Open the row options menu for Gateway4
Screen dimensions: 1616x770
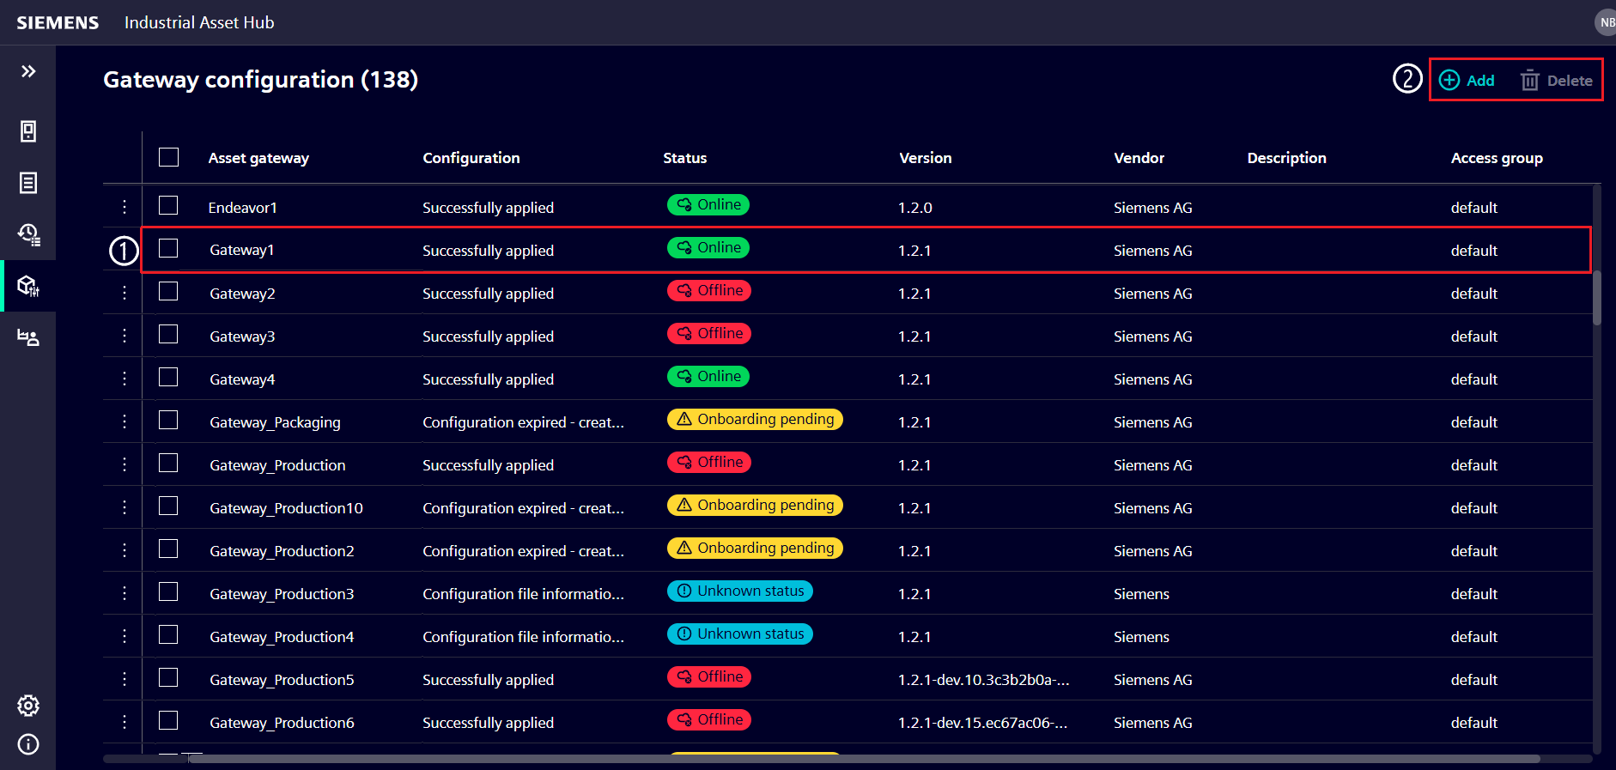pos(125,379)
